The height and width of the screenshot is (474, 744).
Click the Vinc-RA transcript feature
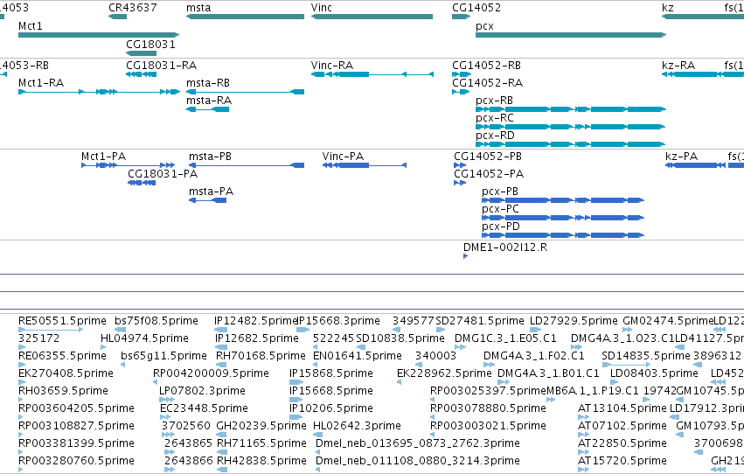coord(372,74)
